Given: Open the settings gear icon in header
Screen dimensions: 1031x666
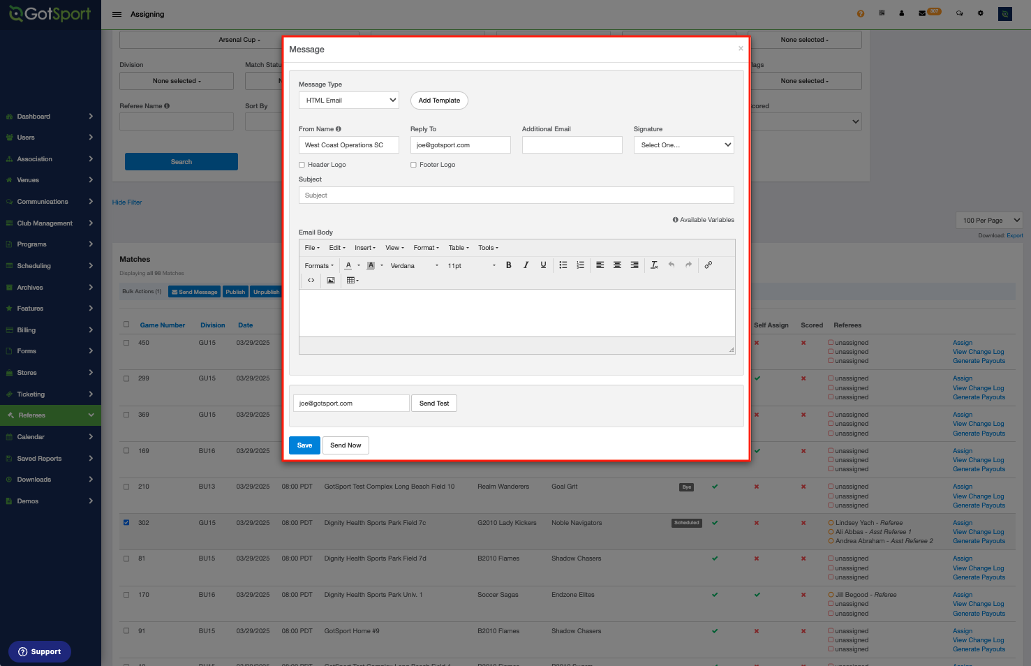Looking at the screenshot, I should point(981,13).
